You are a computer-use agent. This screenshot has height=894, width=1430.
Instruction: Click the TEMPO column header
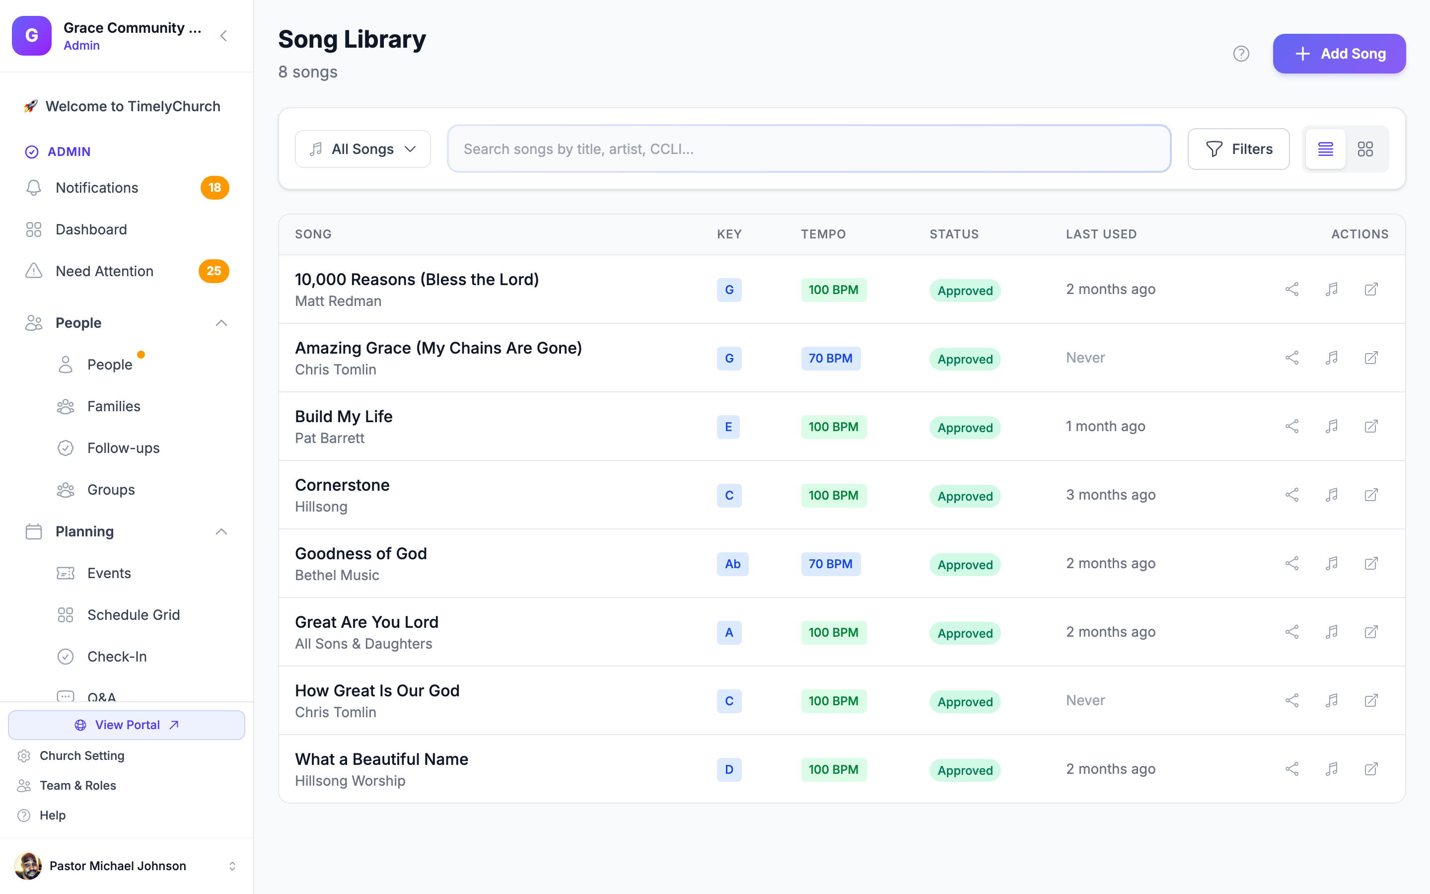tap(823, 234)
